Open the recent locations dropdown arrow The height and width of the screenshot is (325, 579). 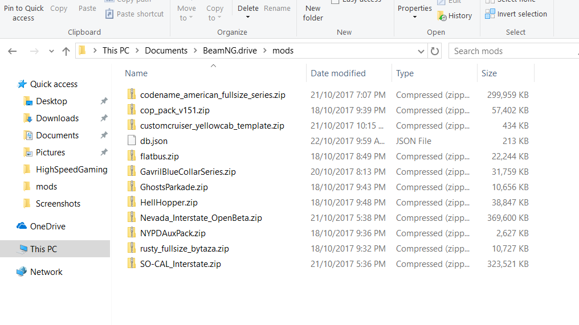(51, 51)
